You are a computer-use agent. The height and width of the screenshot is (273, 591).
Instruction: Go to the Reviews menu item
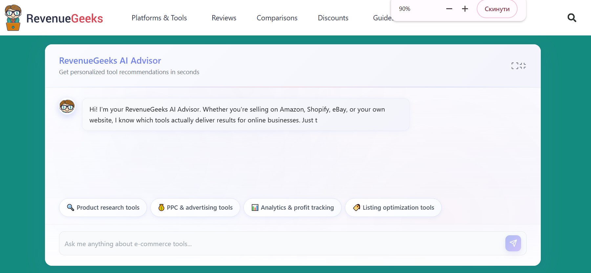224,18
